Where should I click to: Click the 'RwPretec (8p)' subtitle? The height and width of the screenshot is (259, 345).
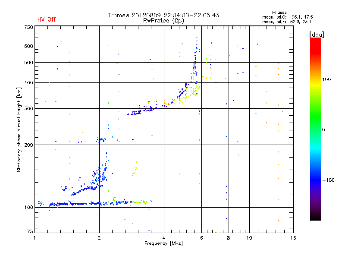pyautogui.click(x=163, y=21)
